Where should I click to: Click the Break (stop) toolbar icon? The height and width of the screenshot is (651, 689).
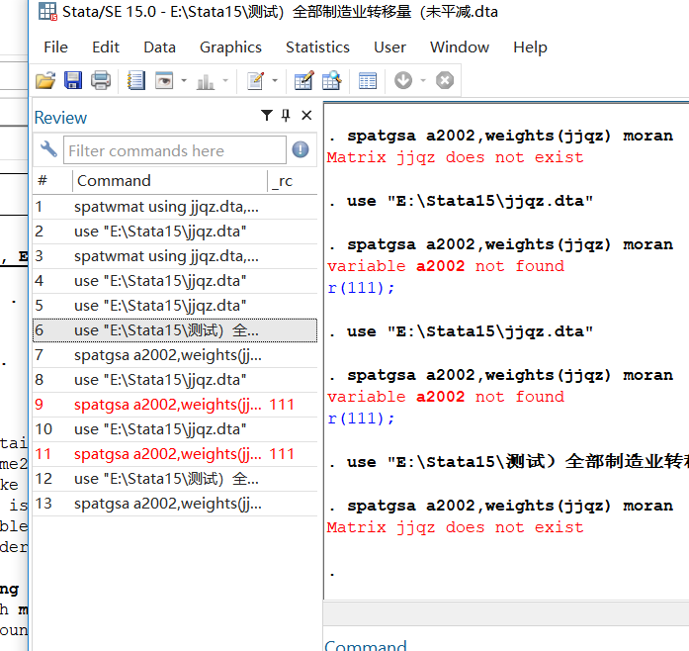tap(445, 81)
